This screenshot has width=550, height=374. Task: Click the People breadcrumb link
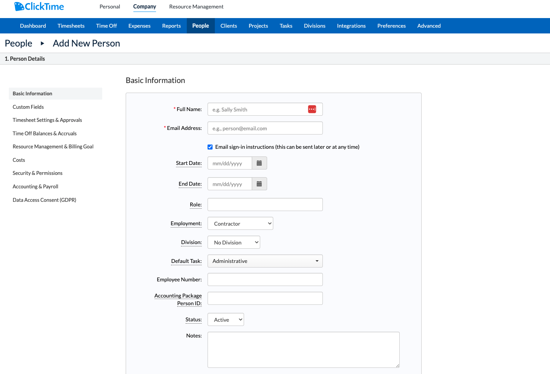tap(18, 43)
